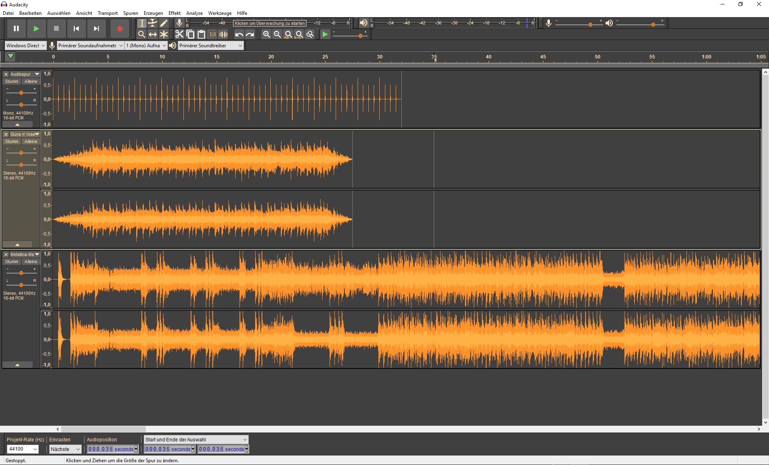Click the Pause playback button
The width and height of the screenshot is (769, 465).
pos(16,28)
